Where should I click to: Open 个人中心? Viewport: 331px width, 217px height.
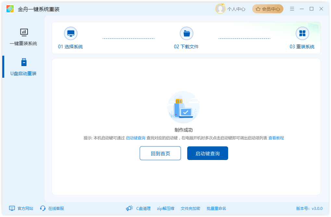[236, 9]
